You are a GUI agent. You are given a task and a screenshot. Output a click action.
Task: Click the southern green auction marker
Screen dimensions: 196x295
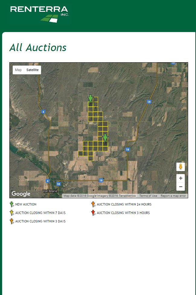click(x=105, y=139)
